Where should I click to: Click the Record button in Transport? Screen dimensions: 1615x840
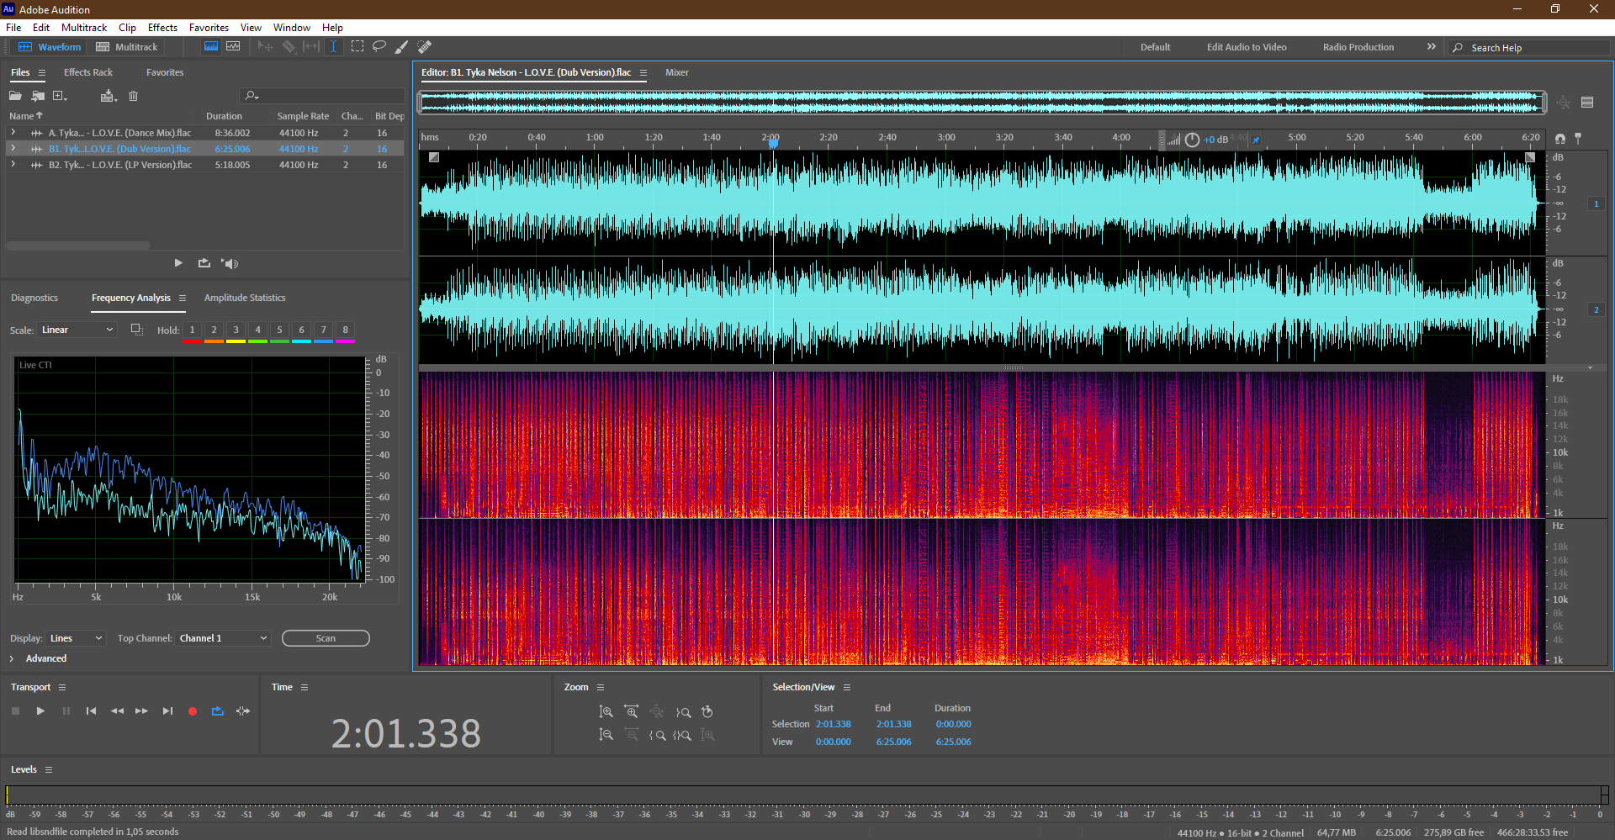(x=193, y=711)
